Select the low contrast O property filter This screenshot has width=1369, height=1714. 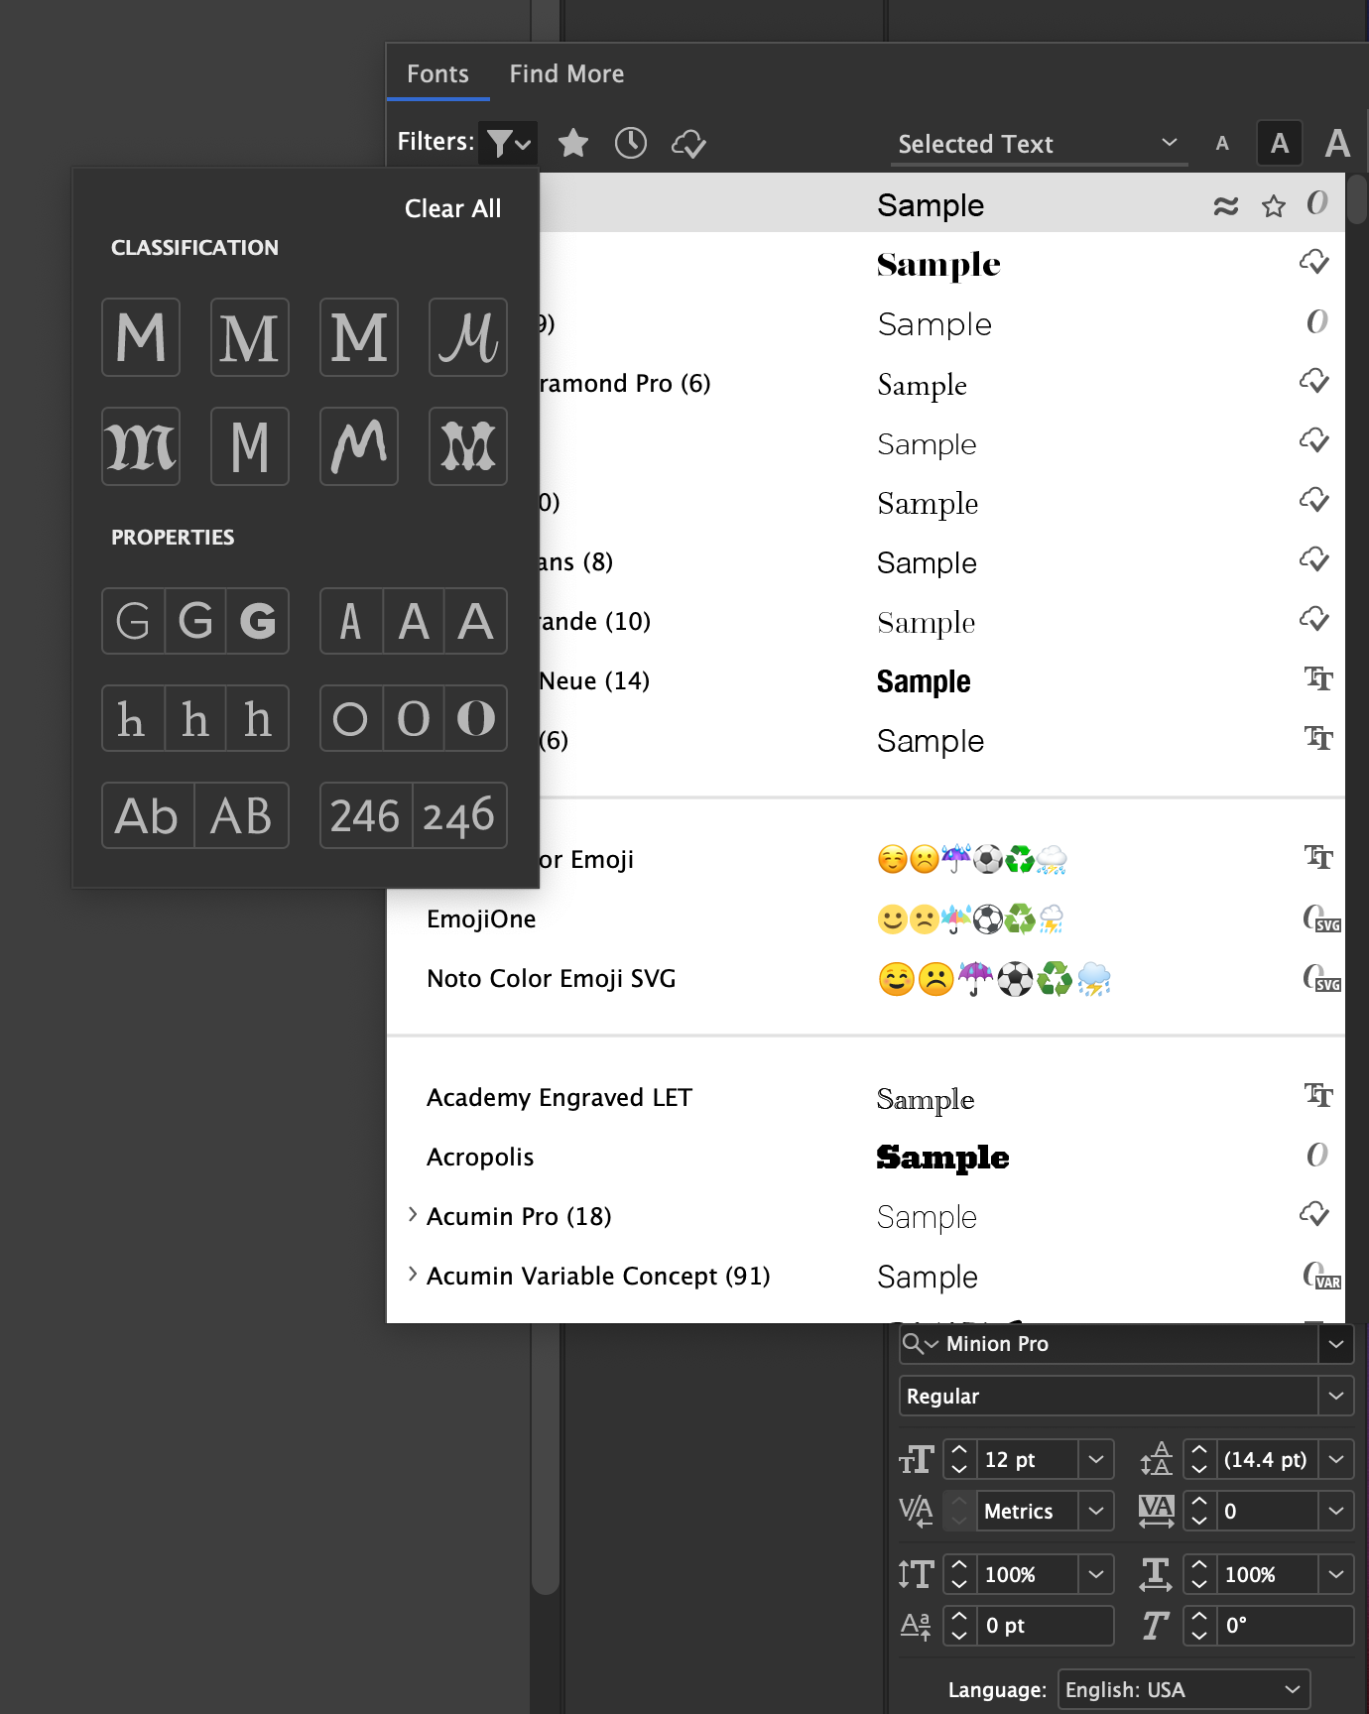point(351,718)
